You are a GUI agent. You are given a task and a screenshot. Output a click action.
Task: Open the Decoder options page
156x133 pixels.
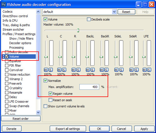coord(20,43)
